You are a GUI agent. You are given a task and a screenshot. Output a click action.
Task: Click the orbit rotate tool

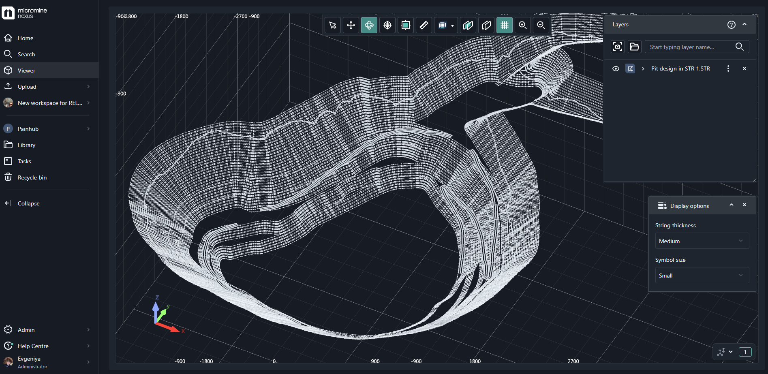pos(369,25)
